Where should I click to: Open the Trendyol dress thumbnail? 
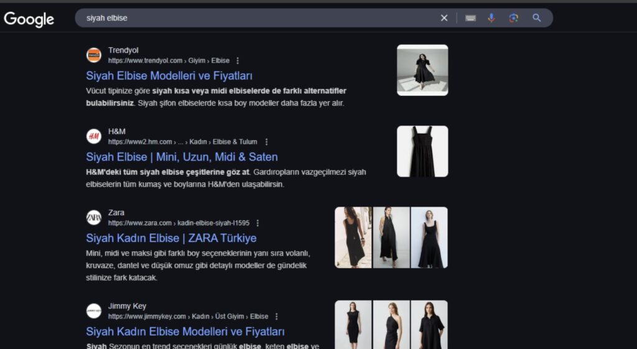422,70
